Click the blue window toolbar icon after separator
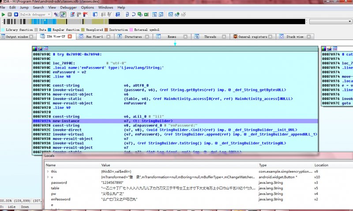This screenshot has height=211, width=353. pyautogui.click(x=95, y=15)
